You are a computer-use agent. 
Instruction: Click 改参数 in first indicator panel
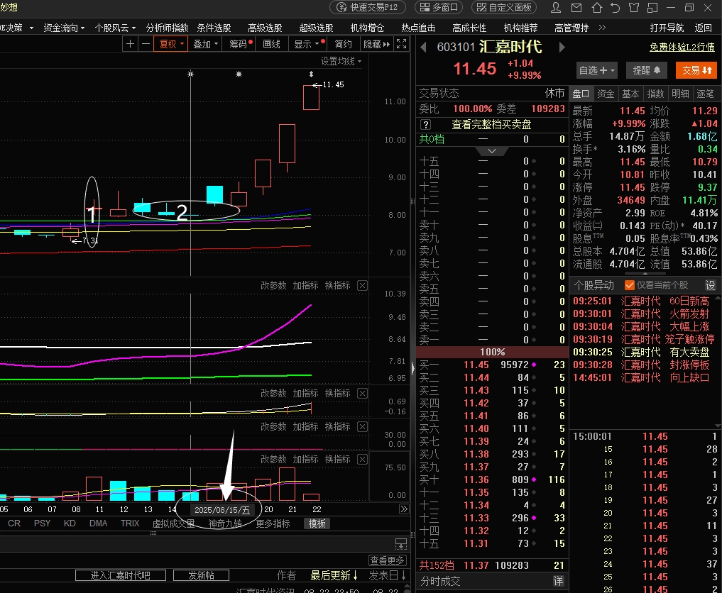273,286
